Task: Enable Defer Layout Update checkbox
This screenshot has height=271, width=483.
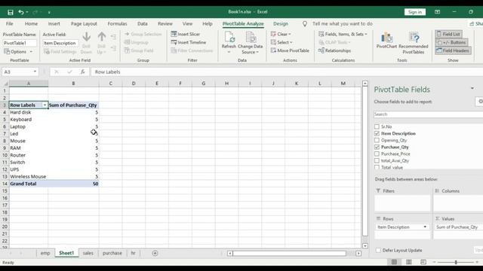Action: [x=378, y=251]
